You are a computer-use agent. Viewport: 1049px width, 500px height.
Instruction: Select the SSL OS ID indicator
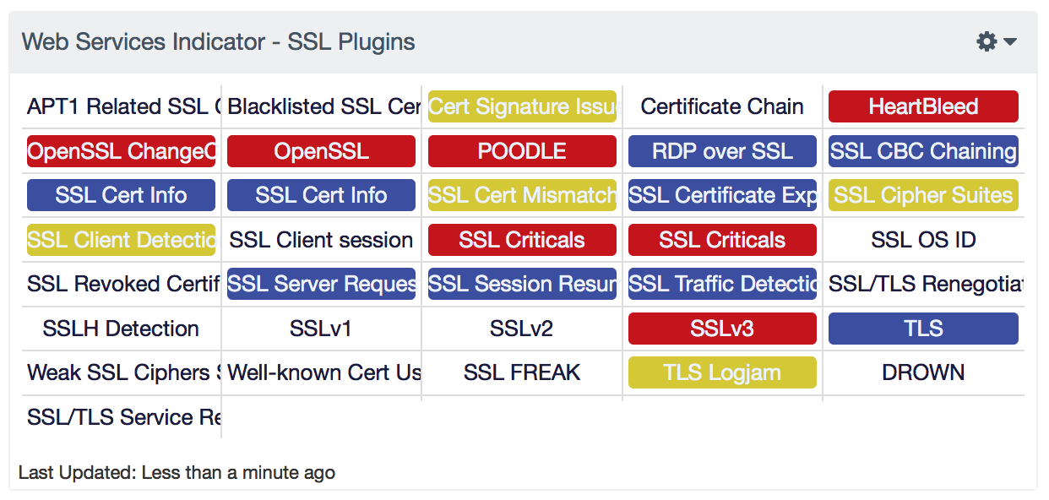[x=923, y=240]
